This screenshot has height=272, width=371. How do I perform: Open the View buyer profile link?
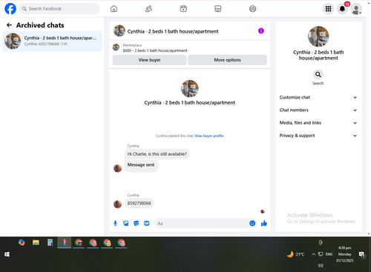coord(209,136)
